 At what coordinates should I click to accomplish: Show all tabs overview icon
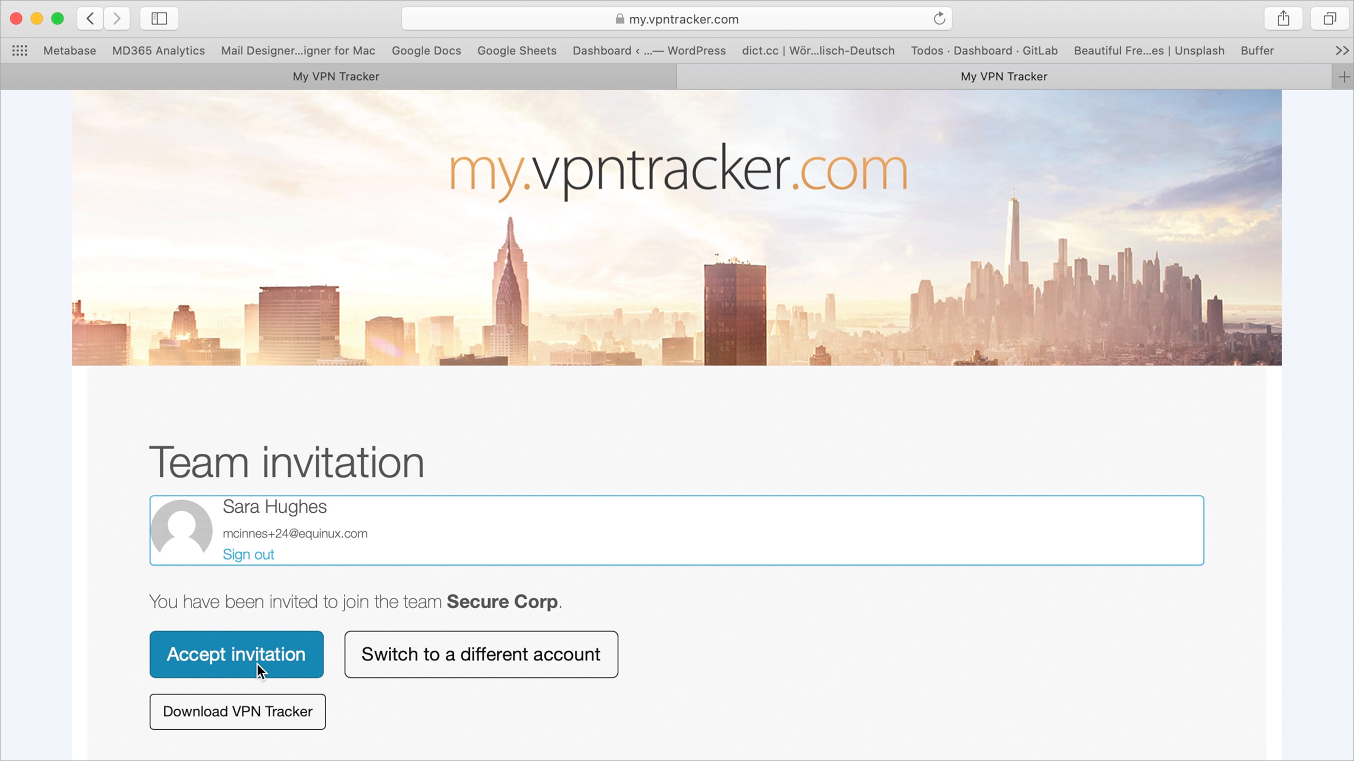(1330, 19)
